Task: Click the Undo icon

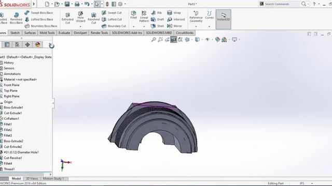Action: pos(87,4)
